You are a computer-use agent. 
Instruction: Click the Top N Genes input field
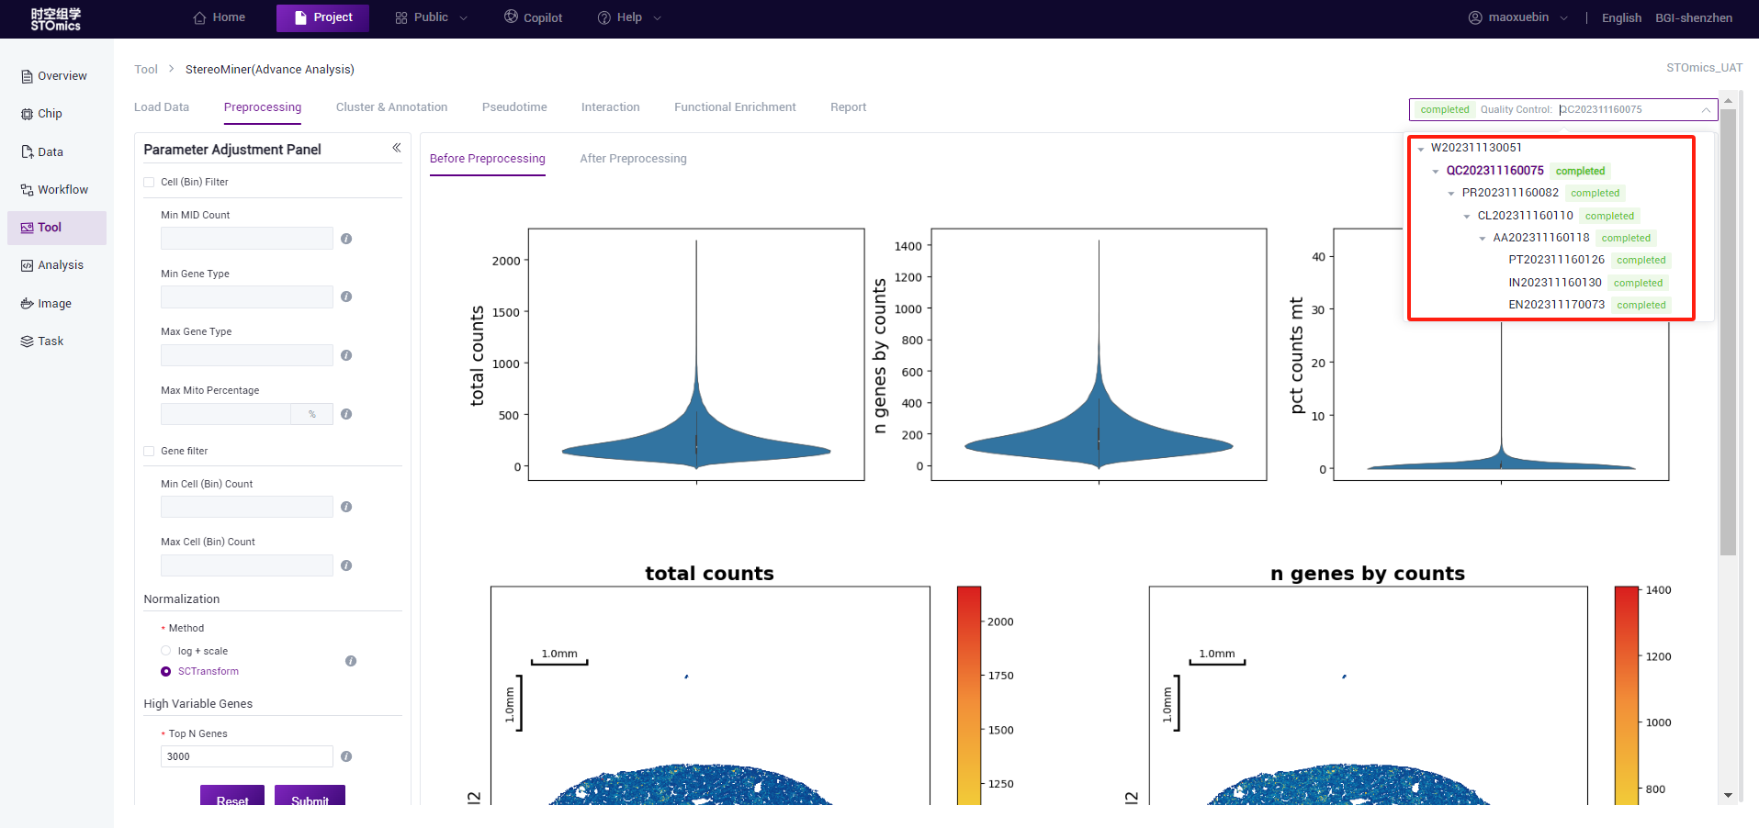point(246,756)
